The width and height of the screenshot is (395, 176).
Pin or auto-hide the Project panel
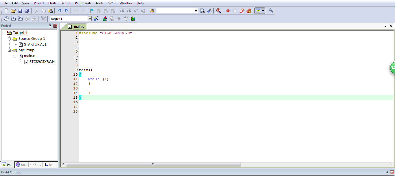click(x=50, y=26)
